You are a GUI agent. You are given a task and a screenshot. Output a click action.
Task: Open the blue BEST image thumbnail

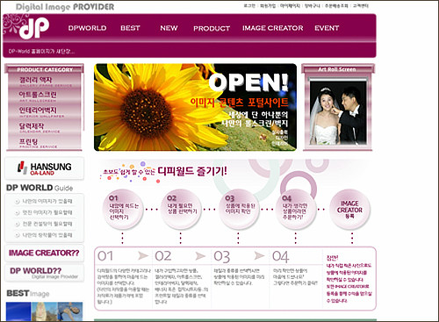click(x=18, y=311)
